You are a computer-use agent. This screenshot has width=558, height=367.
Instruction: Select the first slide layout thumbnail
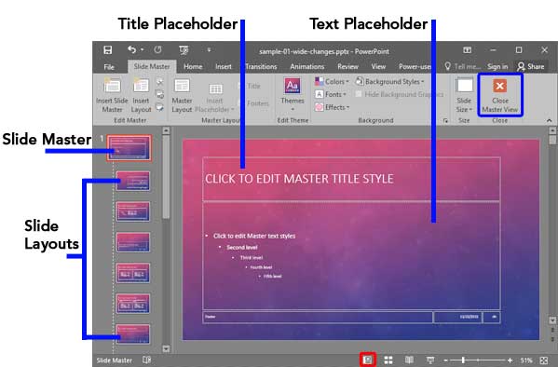click(x=132, y=181)
